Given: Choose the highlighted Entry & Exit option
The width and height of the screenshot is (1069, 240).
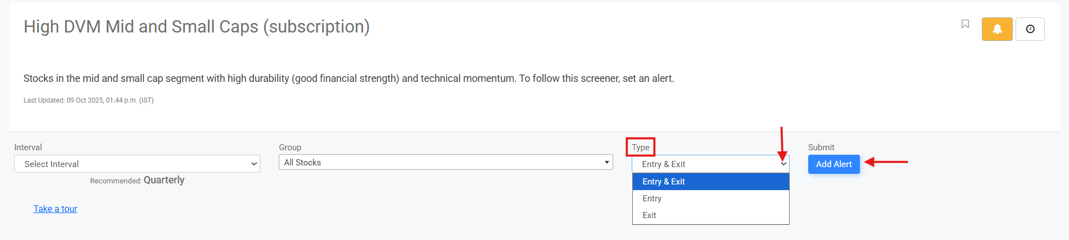Looking at the screenshot, I should point(710,182).
